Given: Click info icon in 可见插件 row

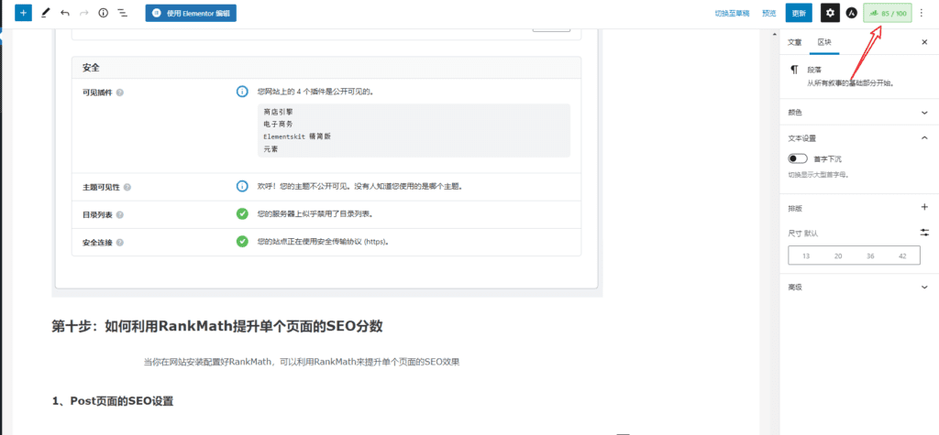Looking at the screenshot, I should [242, 92].
